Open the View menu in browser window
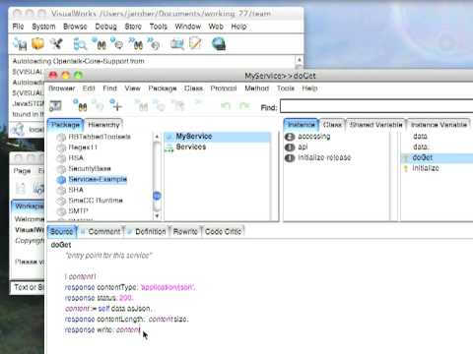Screen dimensions: 473x354 point(132,88)
